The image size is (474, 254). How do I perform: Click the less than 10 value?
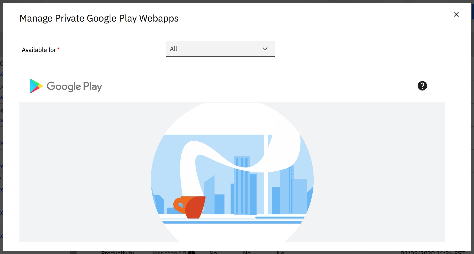[x=169, y=252]
